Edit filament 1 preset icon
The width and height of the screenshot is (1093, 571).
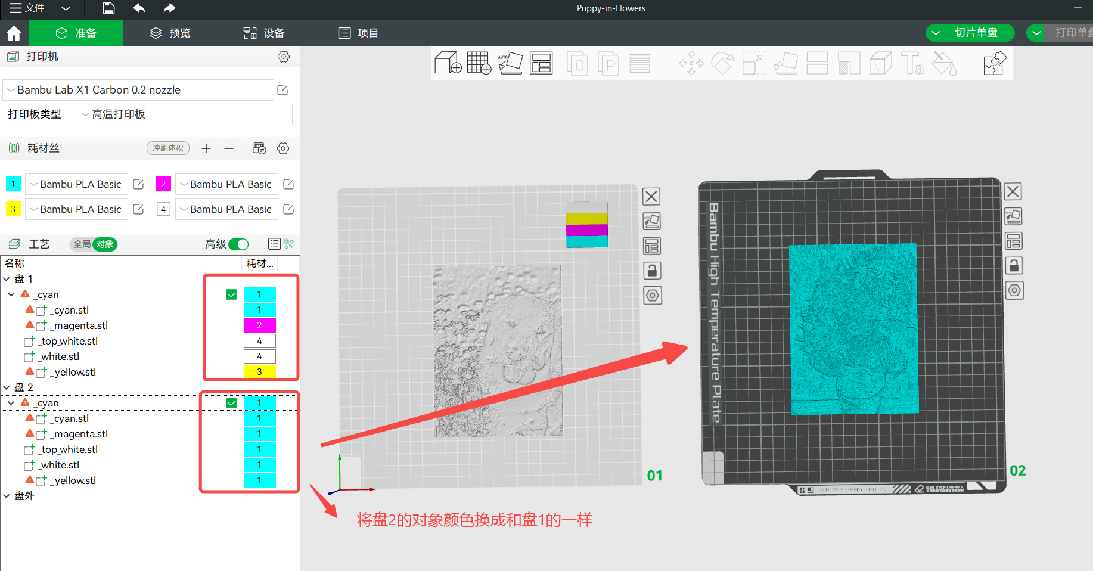click(138, 184)
